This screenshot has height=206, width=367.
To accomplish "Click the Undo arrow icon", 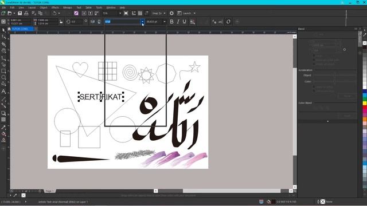I will coord(54,13).
